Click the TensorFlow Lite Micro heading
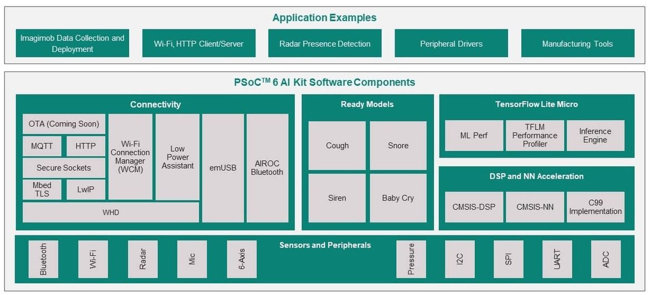The image size is (651, 295). click(536, 104)
